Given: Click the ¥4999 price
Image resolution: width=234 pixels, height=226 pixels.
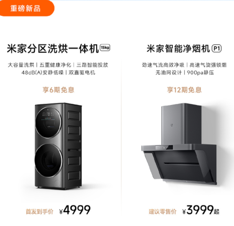Looking at the screenshot, I should (x=75, y=210).
